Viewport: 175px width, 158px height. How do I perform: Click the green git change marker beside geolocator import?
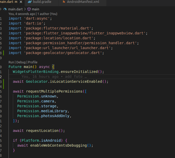click(x=3, y=53)
